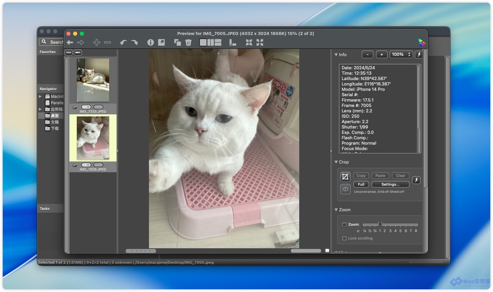Select the crop tool icon in the Crop panel
The height and width of the screenshot is (292, 493).
pos(345,177)
